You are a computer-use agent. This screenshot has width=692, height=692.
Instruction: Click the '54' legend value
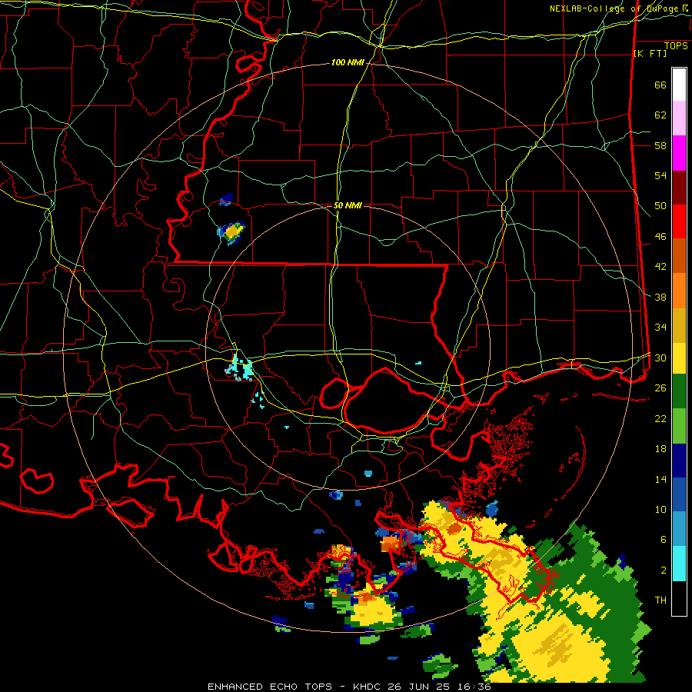(x=660, y=175)
